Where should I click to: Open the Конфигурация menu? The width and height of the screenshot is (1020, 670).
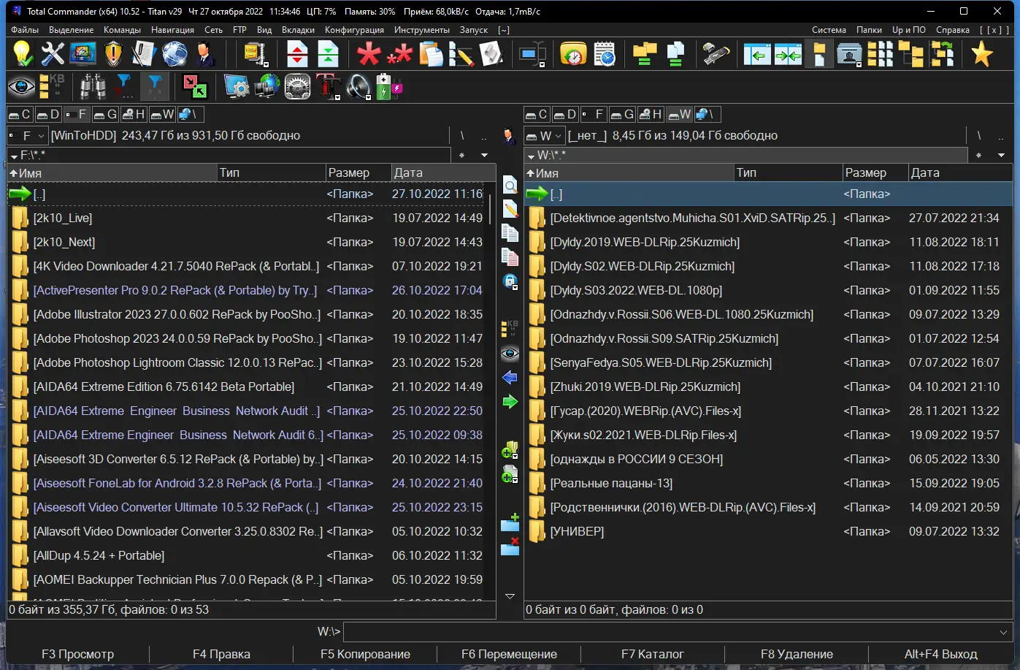coord(354,30)
